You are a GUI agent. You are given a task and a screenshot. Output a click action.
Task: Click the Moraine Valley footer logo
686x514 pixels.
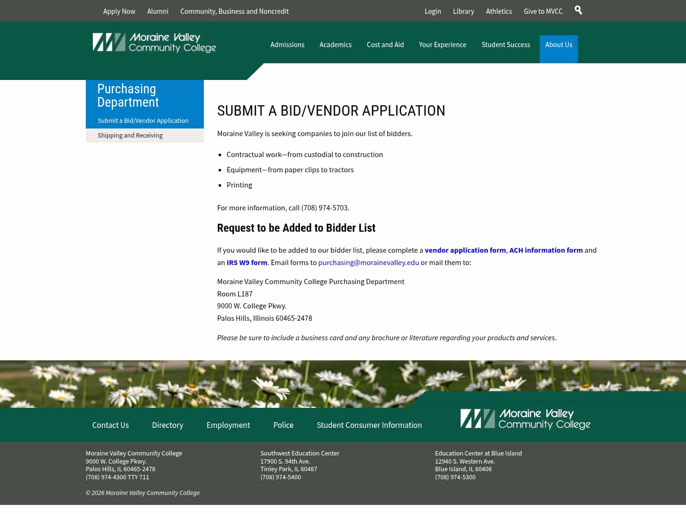tap(525, 419)
